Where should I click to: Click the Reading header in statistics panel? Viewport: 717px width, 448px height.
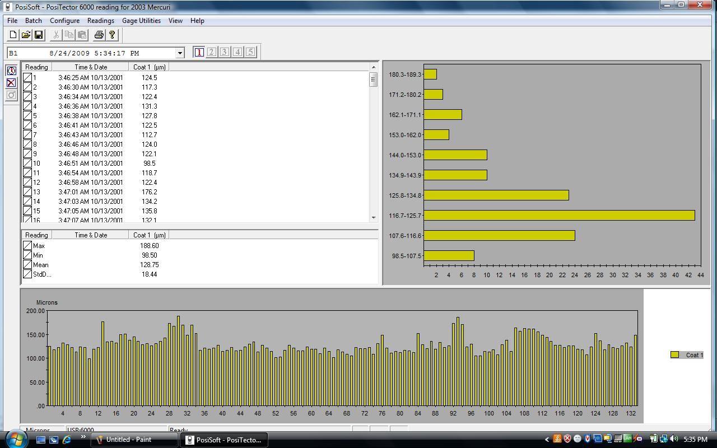coord(36,235)
